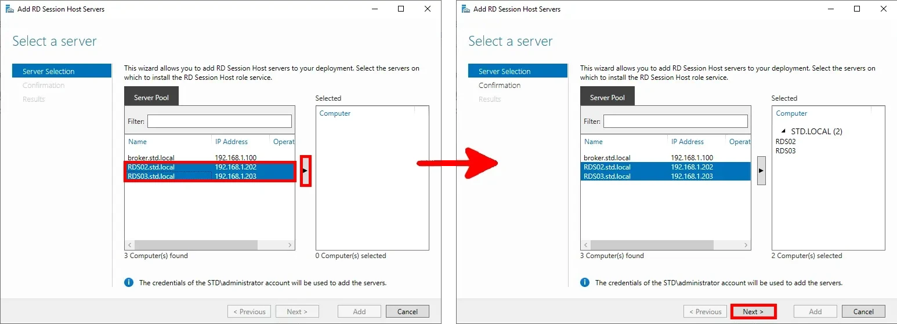
Task: Click the right window's title bar wizard icon
Action: (x=466, y=9)
